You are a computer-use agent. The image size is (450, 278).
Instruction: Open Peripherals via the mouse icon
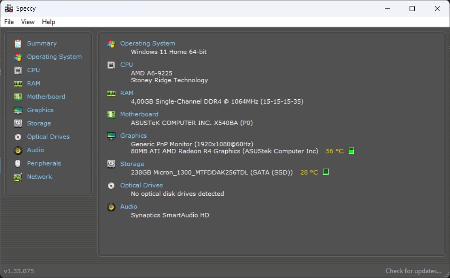(18, 163)
